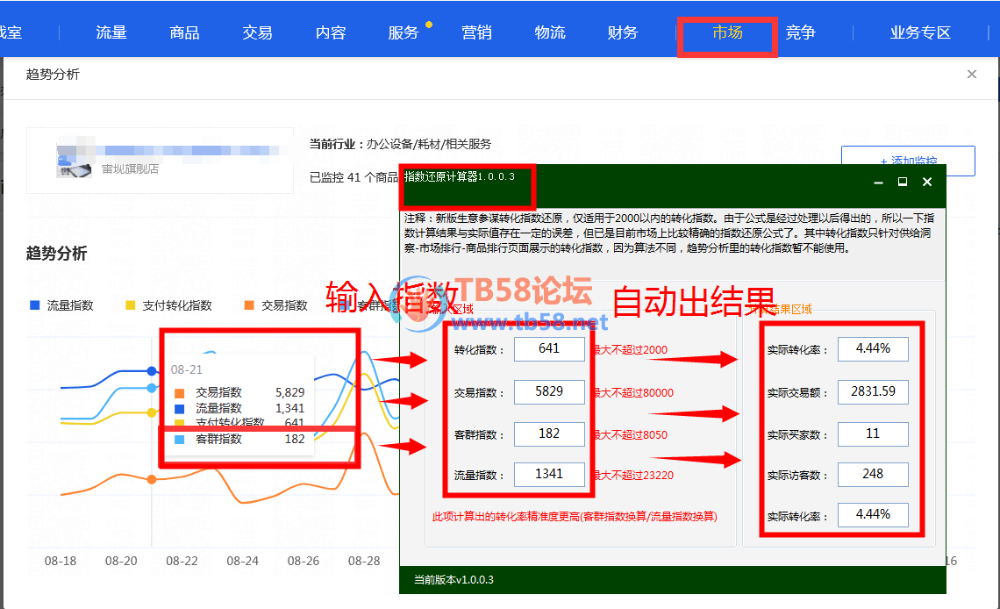Click the 实际交易额 result field
The height and width of the screenshot is (609, 1000).
coord(873,391)
